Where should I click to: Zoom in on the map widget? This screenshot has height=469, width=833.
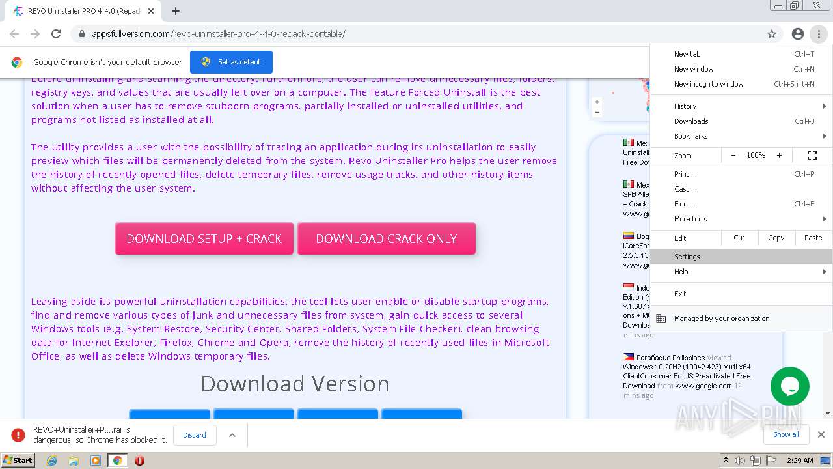(597, 102)
